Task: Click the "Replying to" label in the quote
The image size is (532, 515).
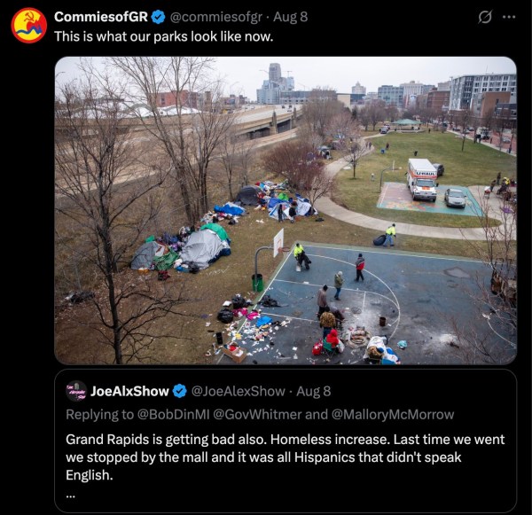Action: 99,415
